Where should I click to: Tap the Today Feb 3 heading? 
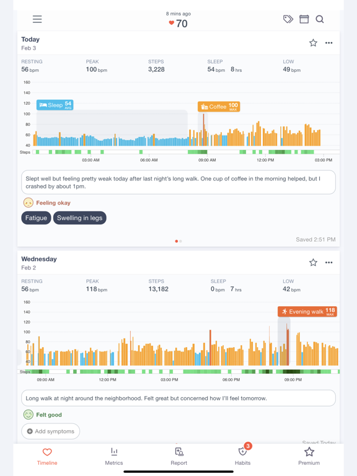pyautogui.click(x=30, y=43)
